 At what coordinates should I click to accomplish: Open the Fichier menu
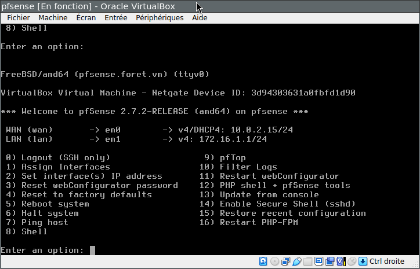(19, 18)
